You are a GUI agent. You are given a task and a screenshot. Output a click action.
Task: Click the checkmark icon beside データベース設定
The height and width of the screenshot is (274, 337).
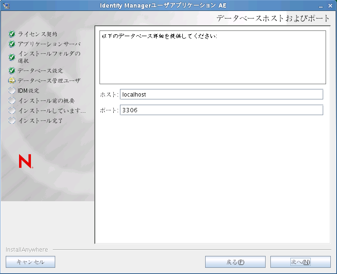tap(12, 70)
